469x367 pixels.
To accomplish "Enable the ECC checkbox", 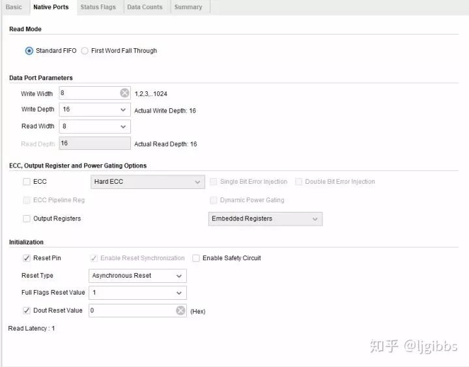I will pos(27,182).
